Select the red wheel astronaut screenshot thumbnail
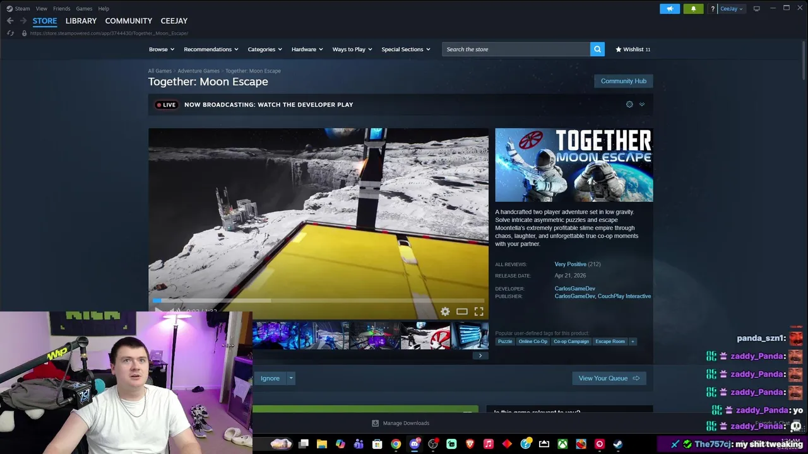Viewport: 808px width, 454px height. [x=425, y=335]
